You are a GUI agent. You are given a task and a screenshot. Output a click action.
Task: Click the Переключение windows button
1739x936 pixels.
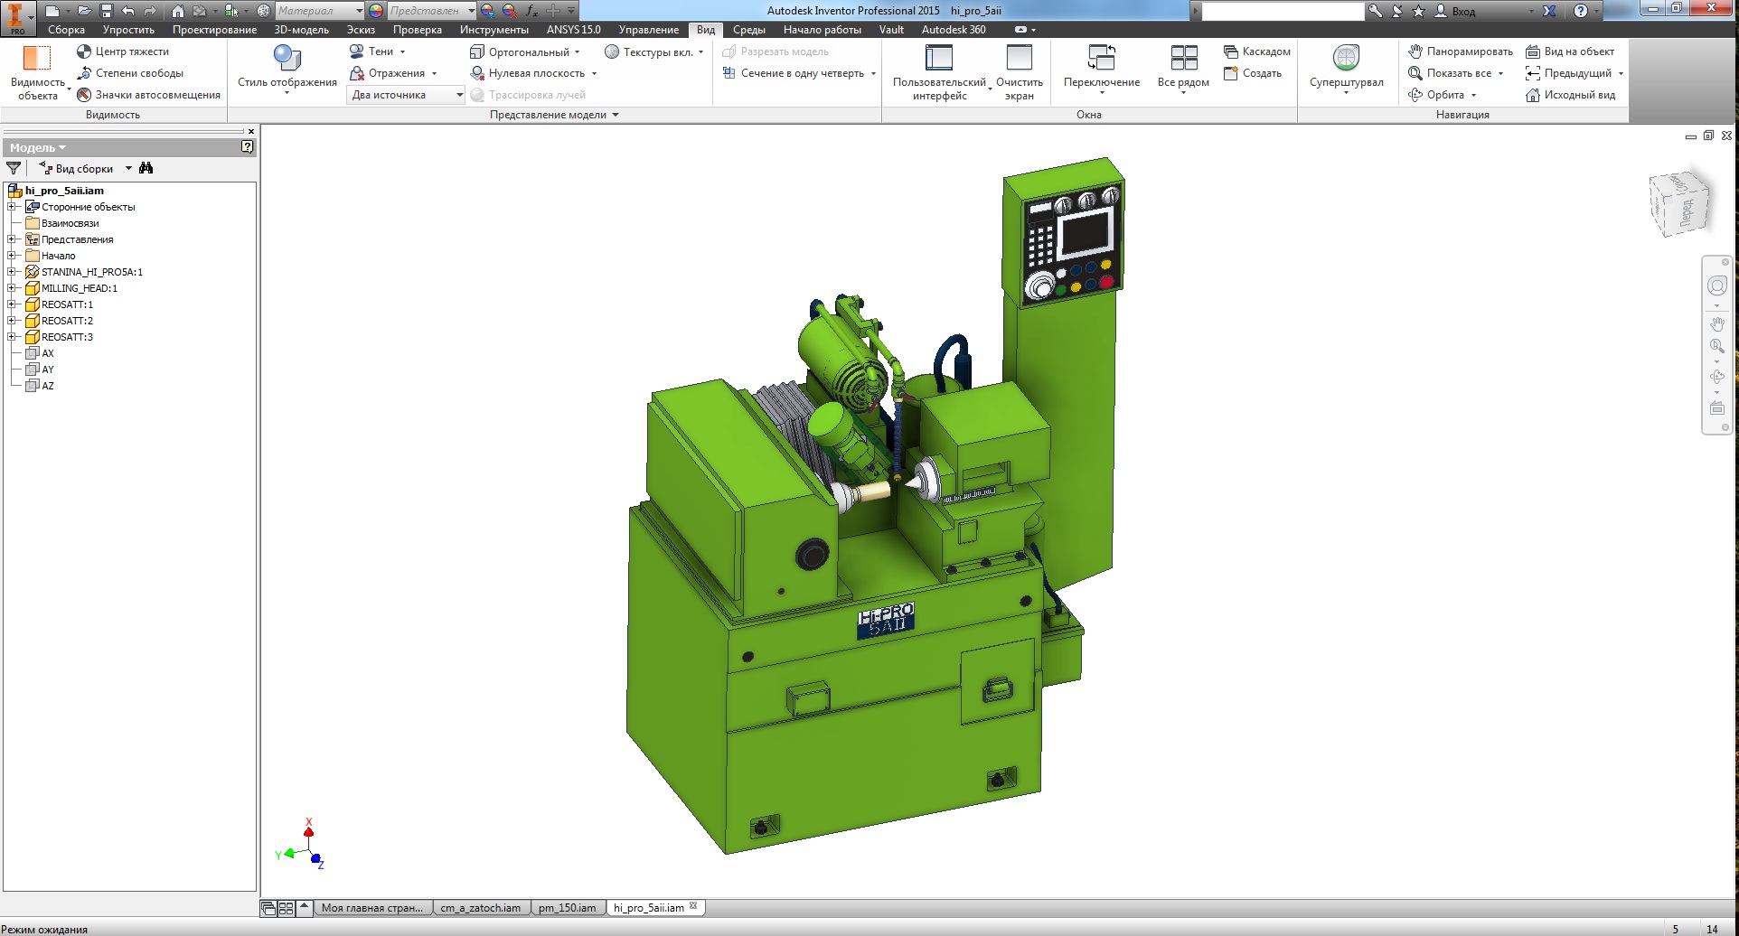(1102, 70)
